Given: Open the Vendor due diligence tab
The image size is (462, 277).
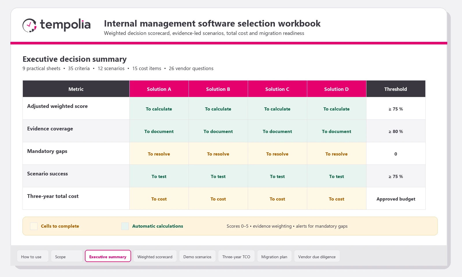Looking at the screenshot, I should pos(317,256).
